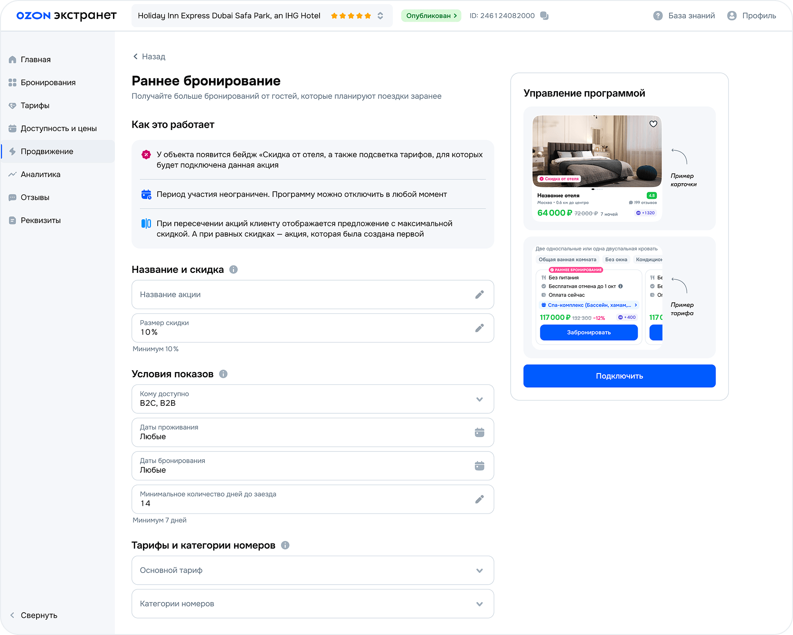Click the info icon beside Бесплатная отмена

[x=621, y=286]
